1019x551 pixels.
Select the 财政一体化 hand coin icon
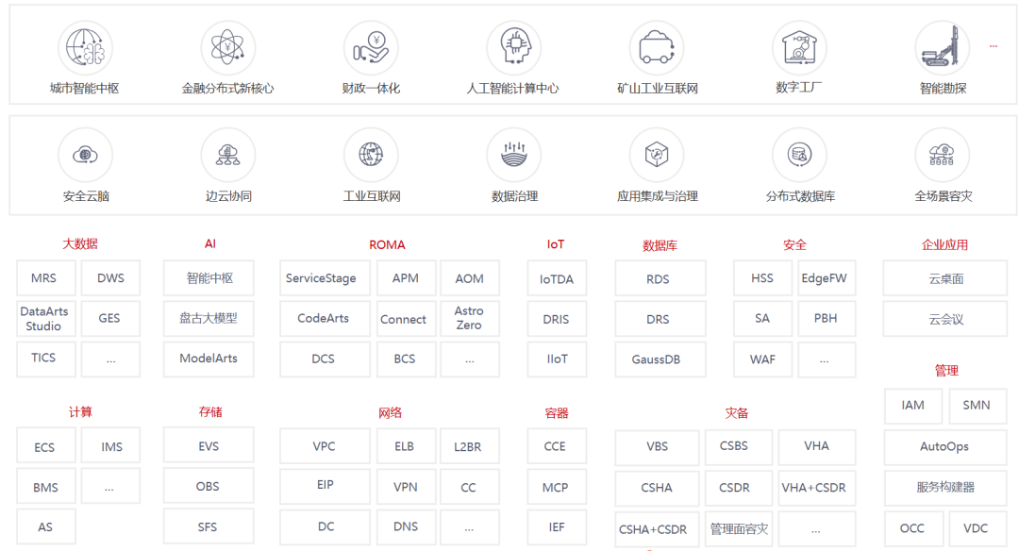pos(371,47)
